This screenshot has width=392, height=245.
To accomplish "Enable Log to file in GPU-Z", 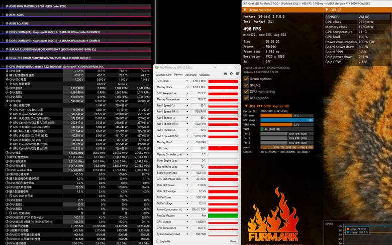I will [158, 241].
